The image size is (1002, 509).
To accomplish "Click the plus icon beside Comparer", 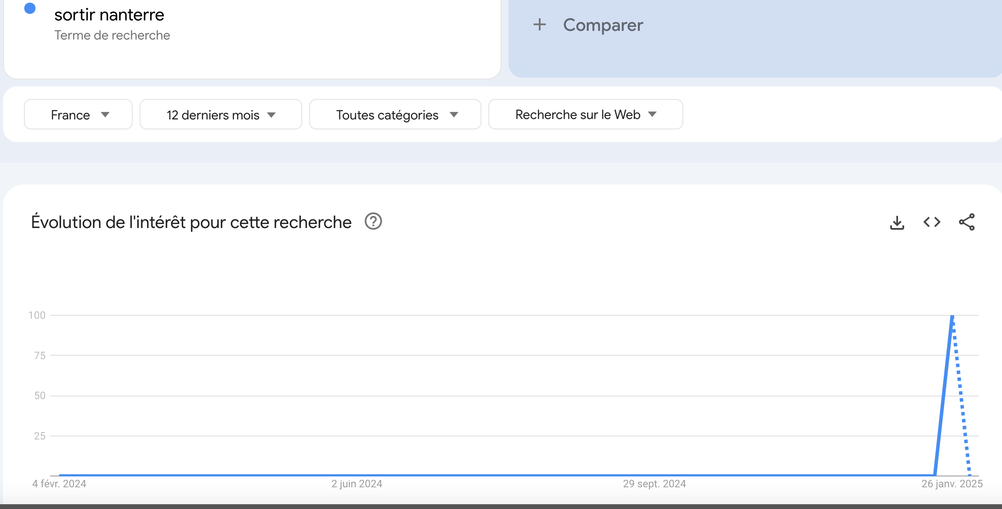I will click(x=539, y=25).
